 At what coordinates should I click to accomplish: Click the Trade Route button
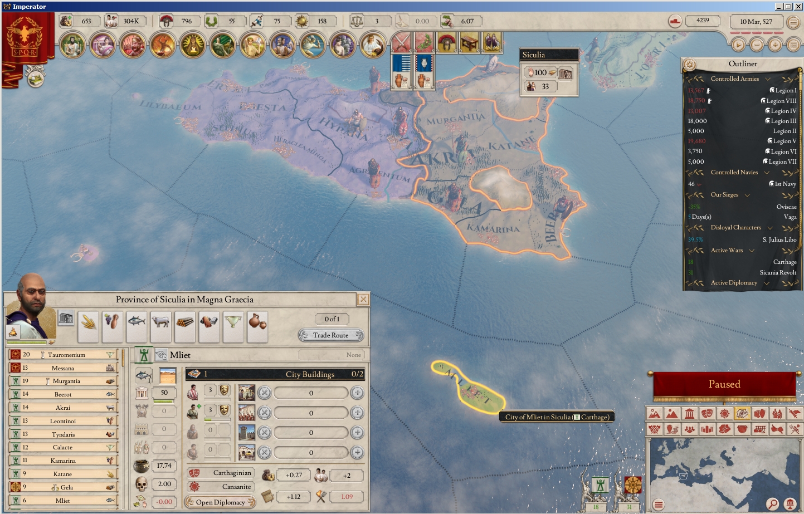pyautogui.click(x=331, y=335)
